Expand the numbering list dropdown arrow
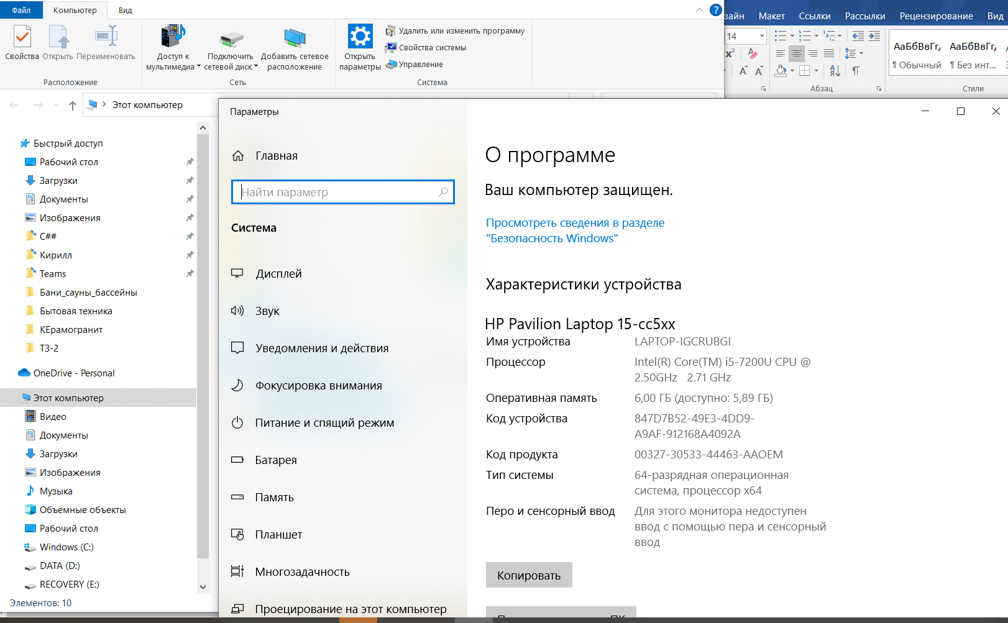 [x=816, y=36]
